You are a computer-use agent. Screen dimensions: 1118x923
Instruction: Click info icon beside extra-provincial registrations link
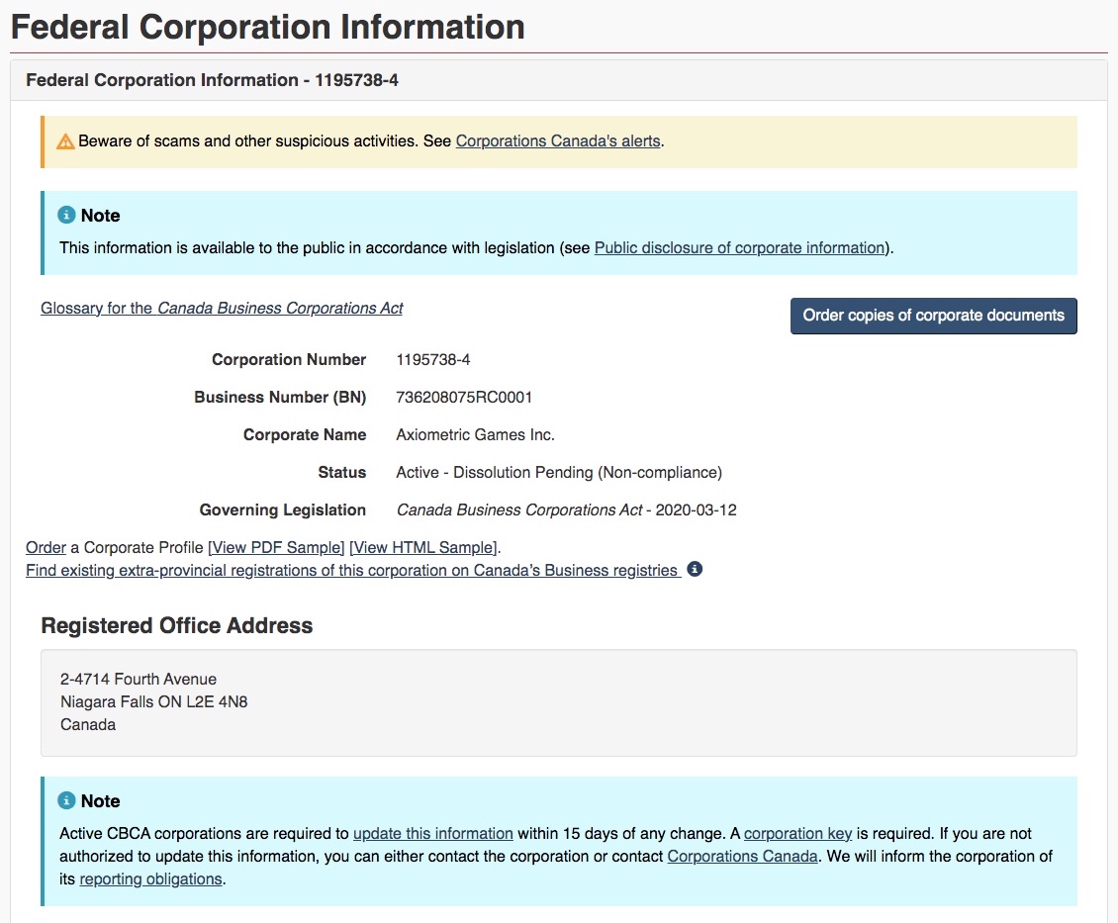pyautogui.click(x=695, y=569)
